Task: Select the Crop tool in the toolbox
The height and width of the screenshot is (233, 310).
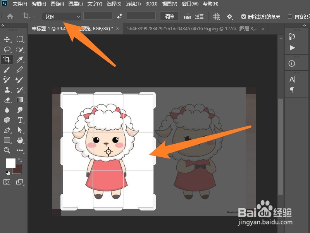Action: click(7, 59)
